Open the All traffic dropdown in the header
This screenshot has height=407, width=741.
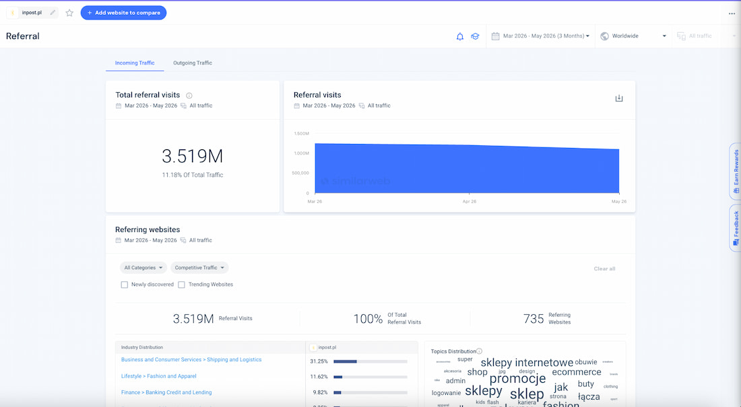click(x=706, y=36)
